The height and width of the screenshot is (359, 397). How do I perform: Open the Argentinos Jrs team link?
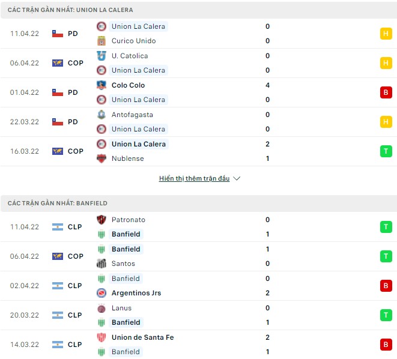[136, 293]
